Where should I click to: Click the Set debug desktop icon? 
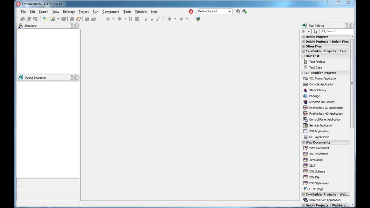pyautogui.click(x=245, y=11)
